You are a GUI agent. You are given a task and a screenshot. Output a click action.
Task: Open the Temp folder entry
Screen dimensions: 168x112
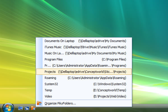(84, 90)
